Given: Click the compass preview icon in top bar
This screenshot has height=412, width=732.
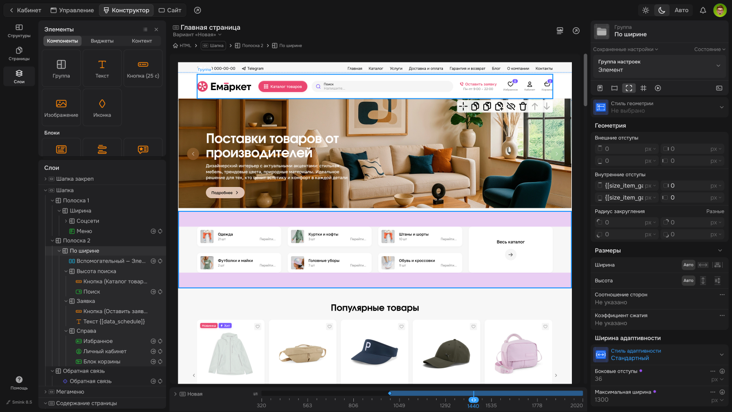Looking at the screenshot, I should pyautogui.click(x=197, y=10).
